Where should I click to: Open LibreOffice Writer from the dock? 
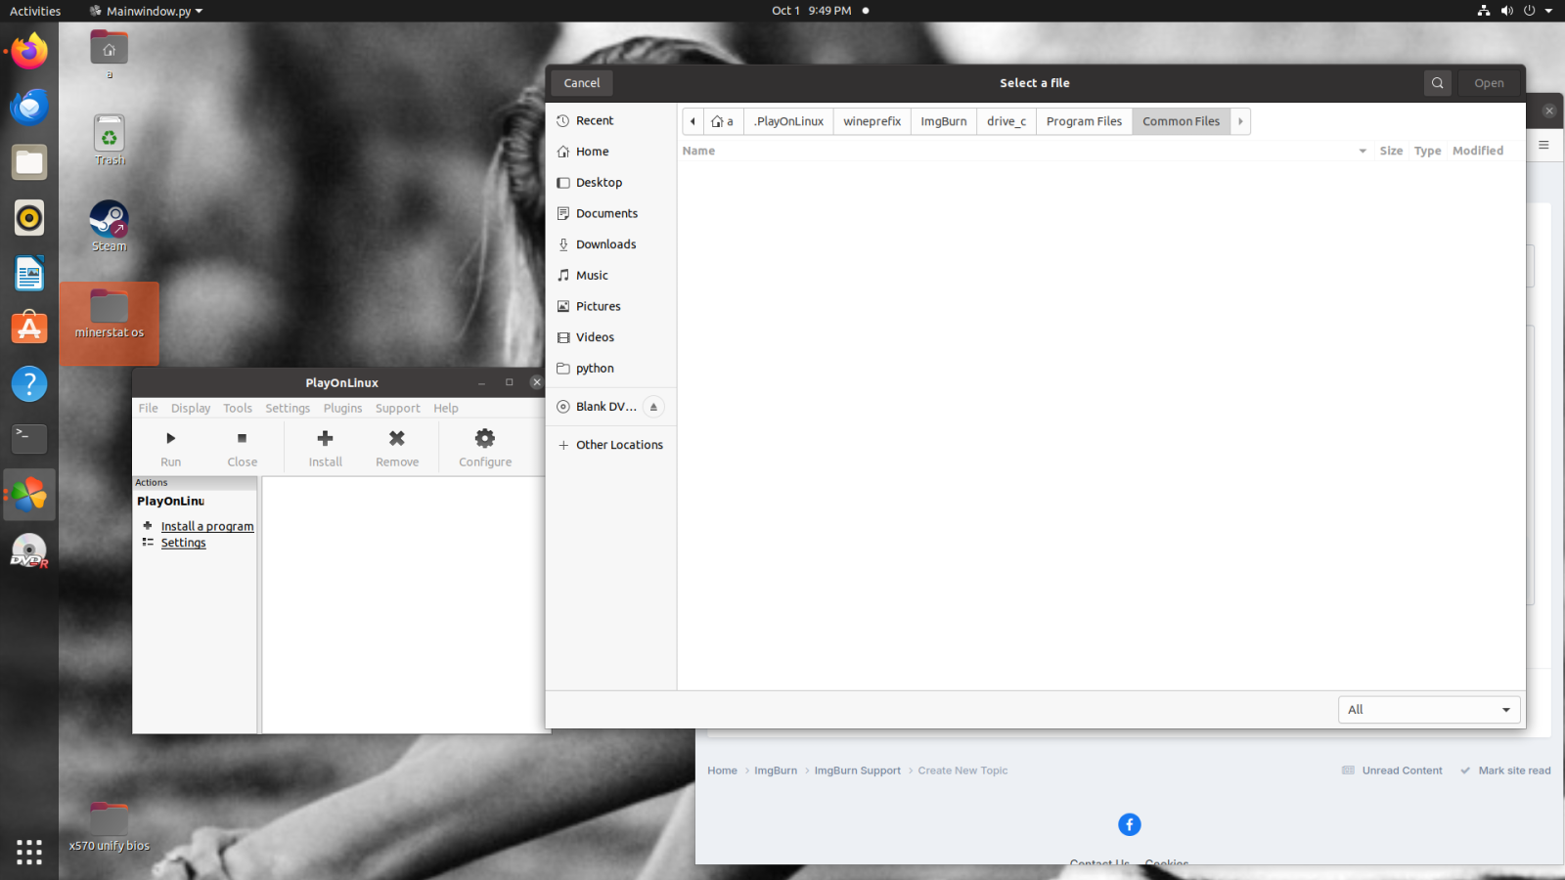[x=29, y=274]
